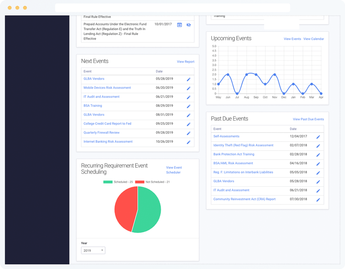Edit Quarterly Firewall Review event
Viewport: 345px width, 269px height.
[x=189, y=133]
